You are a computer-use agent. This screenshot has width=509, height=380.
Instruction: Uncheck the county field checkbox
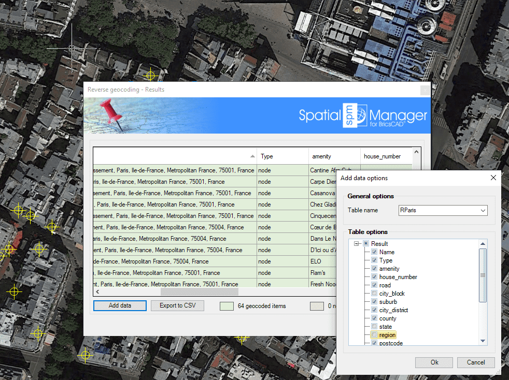pos(374,318)
